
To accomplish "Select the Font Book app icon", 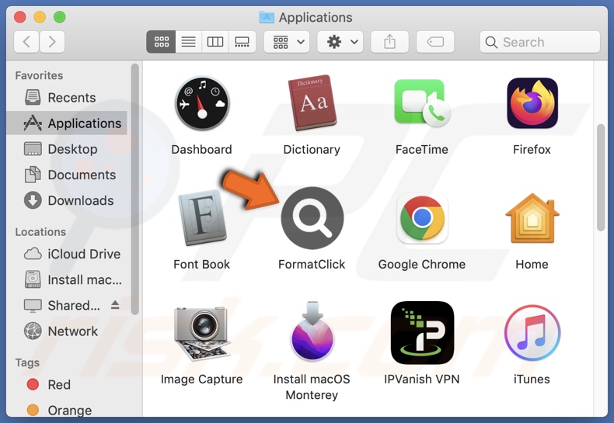I will pos(202,217).
